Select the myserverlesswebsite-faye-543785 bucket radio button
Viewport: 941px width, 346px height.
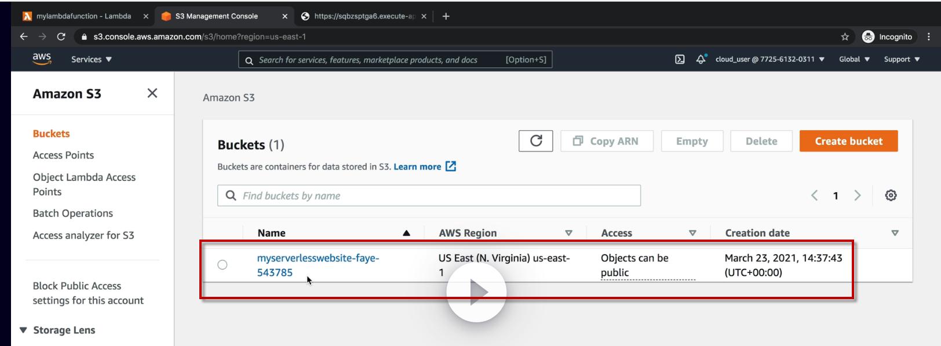(223, 265)
